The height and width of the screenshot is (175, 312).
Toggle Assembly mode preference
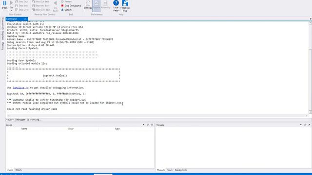point(105,5)
